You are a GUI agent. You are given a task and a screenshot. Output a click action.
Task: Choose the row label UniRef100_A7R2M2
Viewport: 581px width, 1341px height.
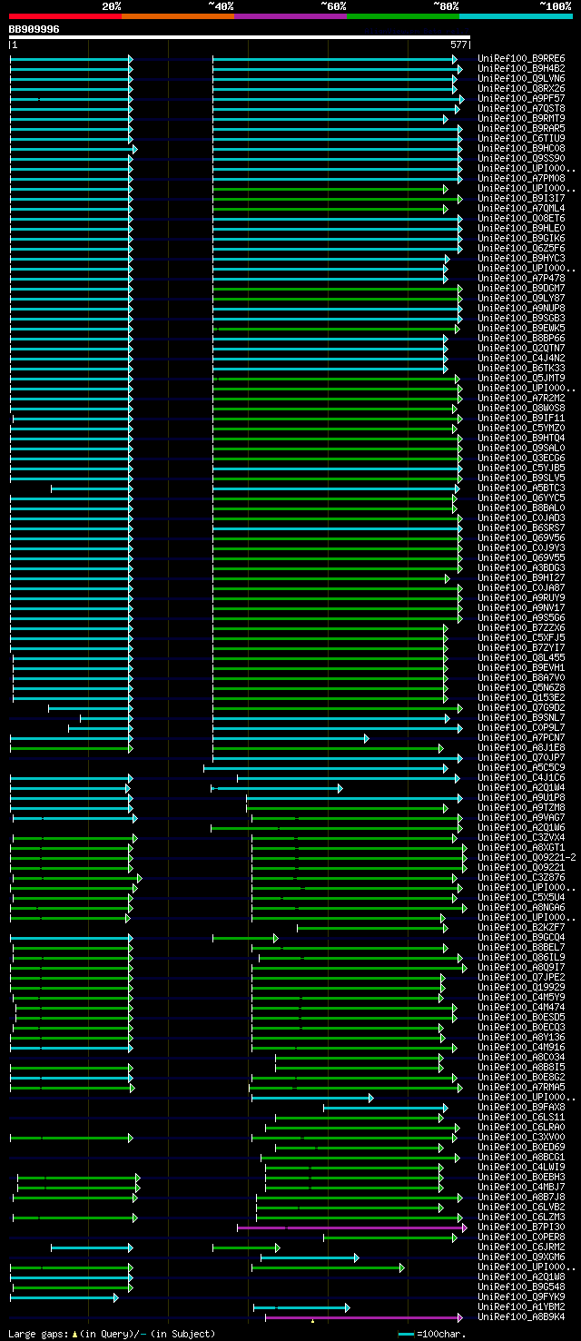click(521, 399)
